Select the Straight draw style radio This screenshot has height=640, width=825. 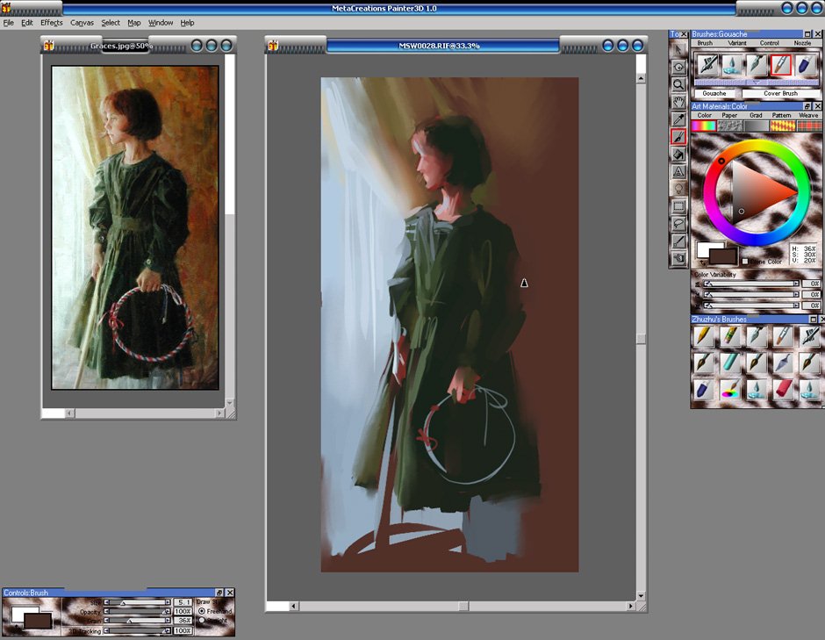click(x=202, y=621)
